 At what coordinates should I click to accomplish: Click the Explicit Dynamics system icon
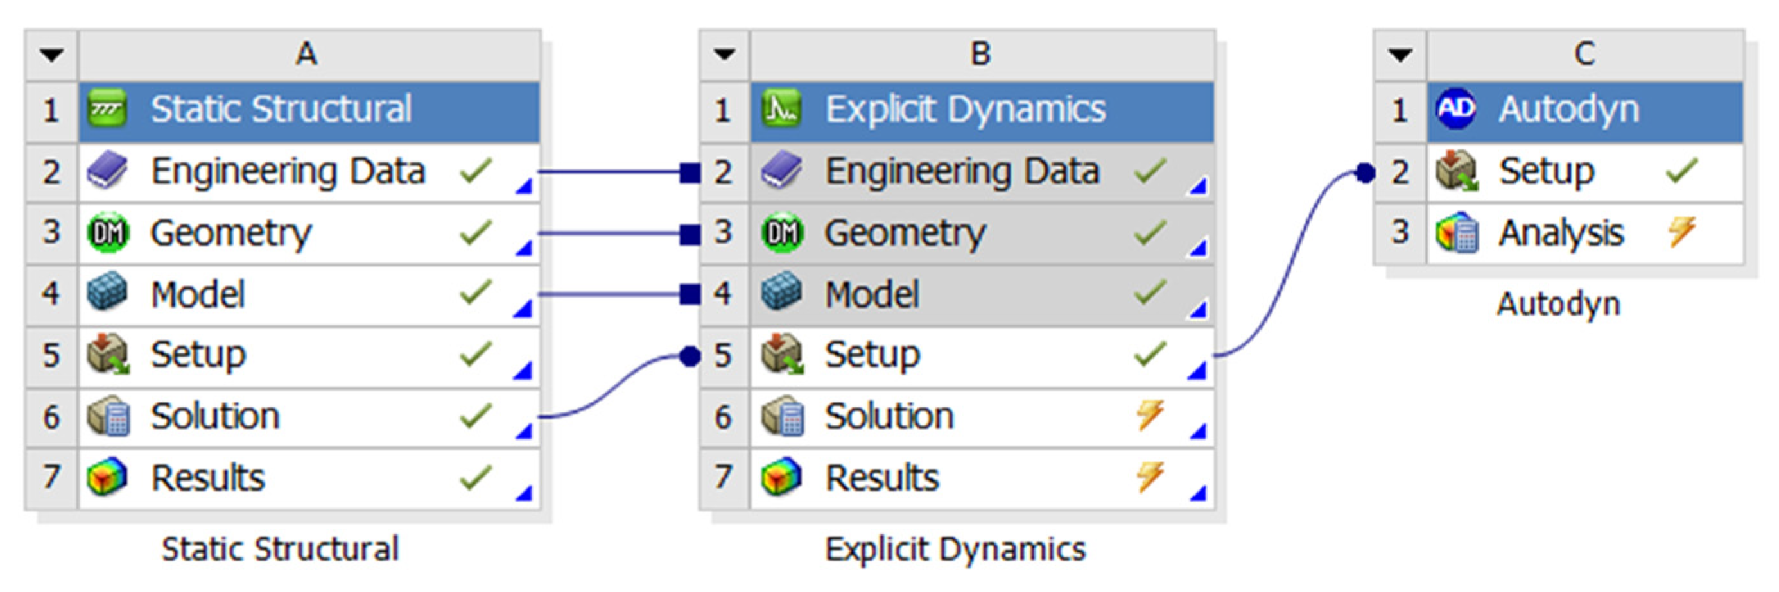(x=781, y=110)
